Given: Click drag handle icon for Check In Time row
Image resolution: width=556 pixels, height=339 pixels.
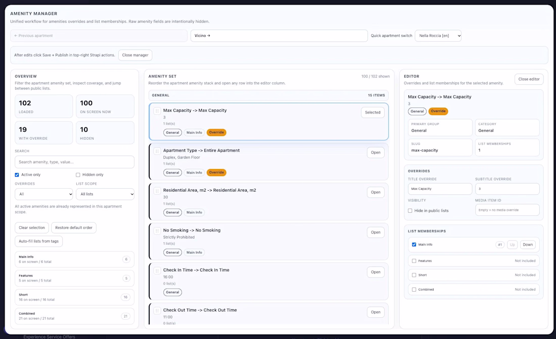Looking at the screenshot, I should [157, 271].
